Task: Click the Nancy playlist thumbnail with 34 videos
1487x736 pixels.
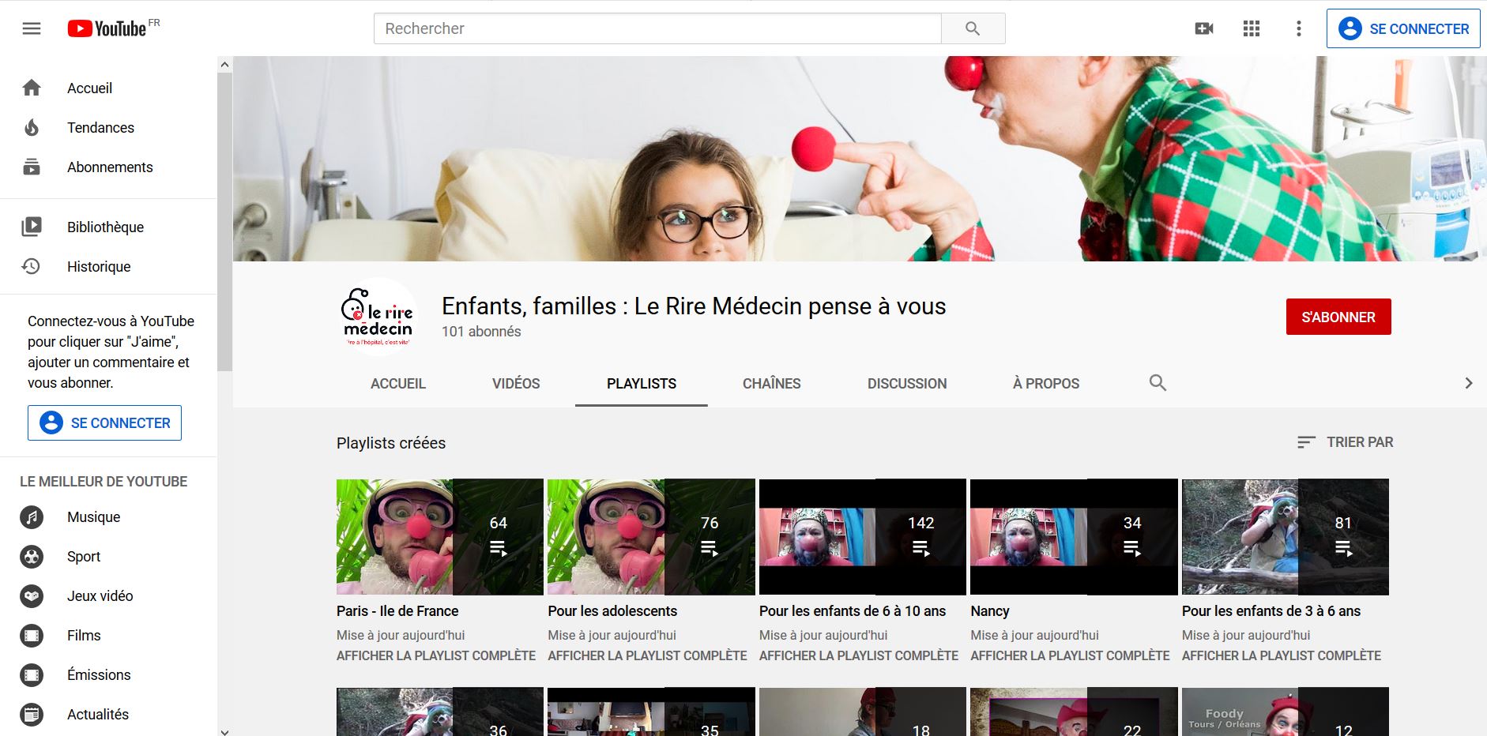Action: coord(1074,537)
